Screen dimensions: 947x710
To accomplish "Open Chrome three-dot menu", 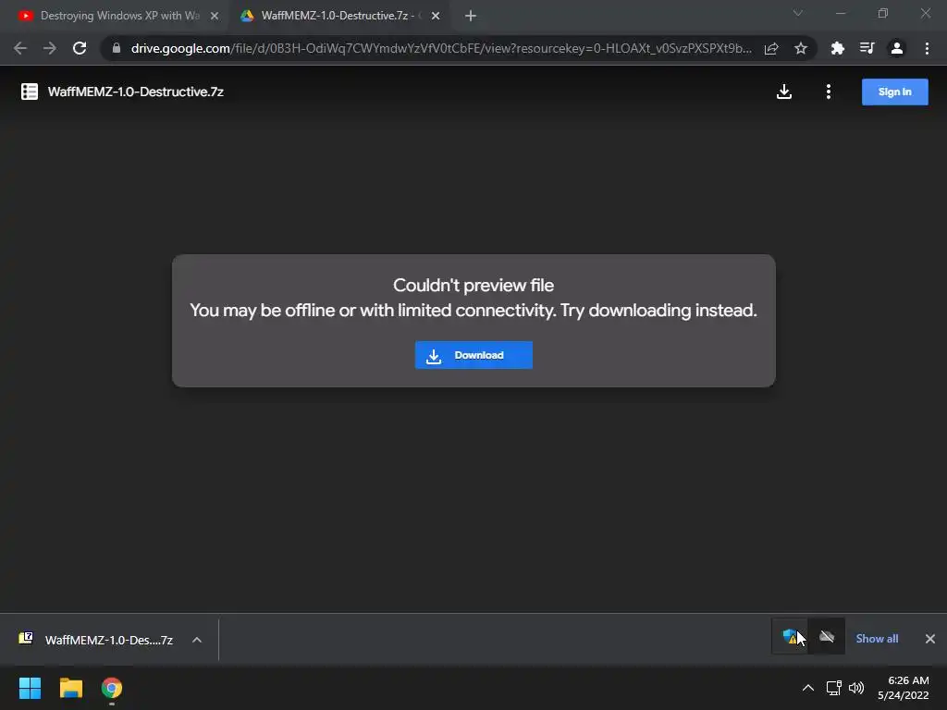I will pyautogui.click(x=927, y=48).
